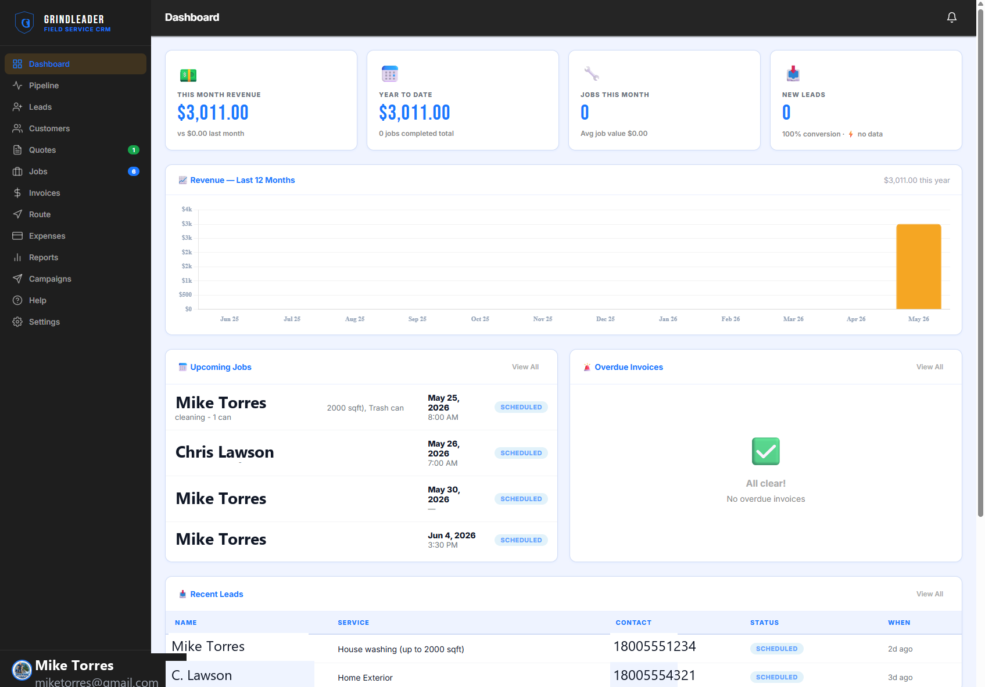Click phone number 18005554321

click(x=654, y=675)
